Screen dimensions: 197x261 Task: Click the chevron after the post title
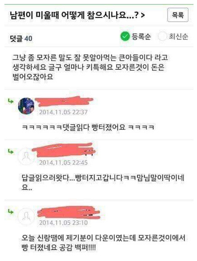143,15
